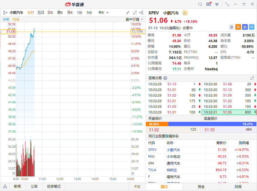Open the skin theme shirt icon
The image size is (257, 191).
tap(217, 4)
